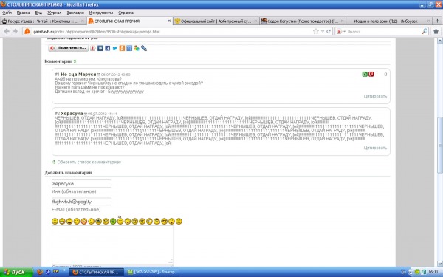443x277 pixels.
Task: Share via the Twitter bird icon
Action: coord(114,48)
